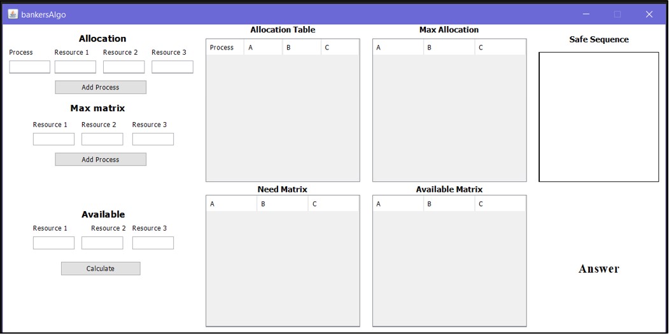This screenshot has width=669, height=335.
Task: Select column B header in Max Allocation
Action: pos(449,48)
